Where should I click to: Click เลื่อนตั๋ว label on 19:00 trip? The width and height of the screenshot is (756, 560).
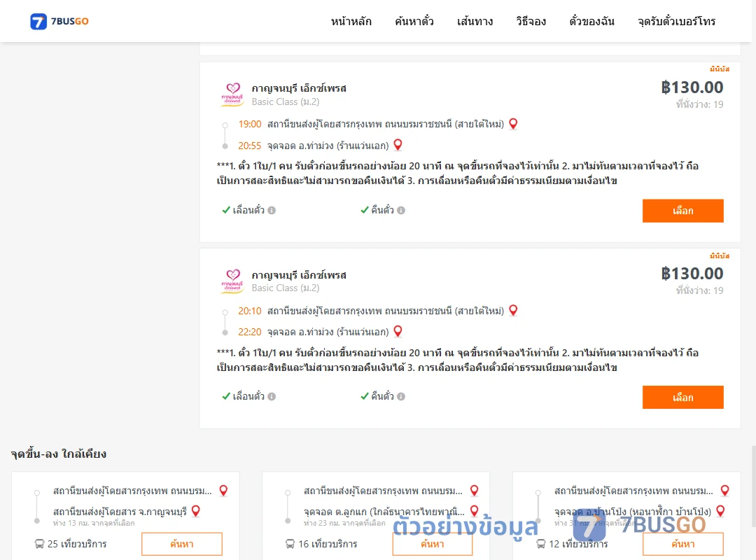248,210
